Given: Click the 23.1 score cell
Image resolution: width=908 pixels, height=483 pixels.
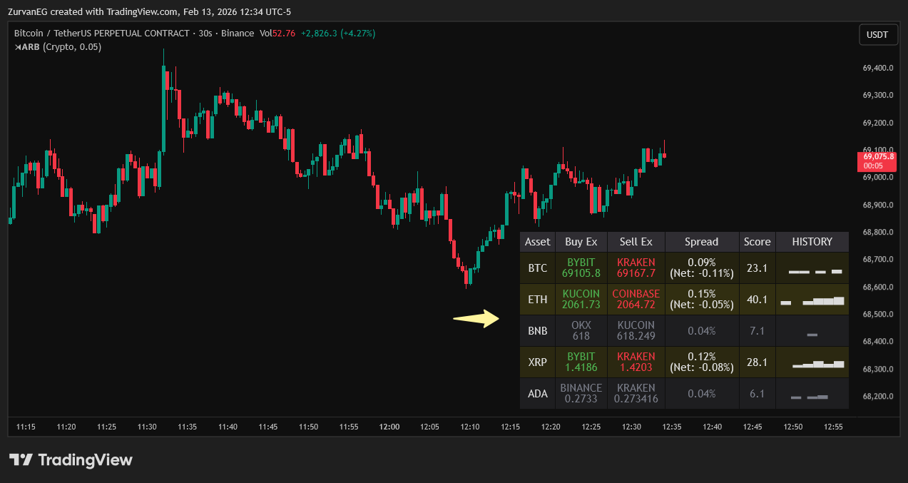Looking at the screenshot, I should (757, 268).
